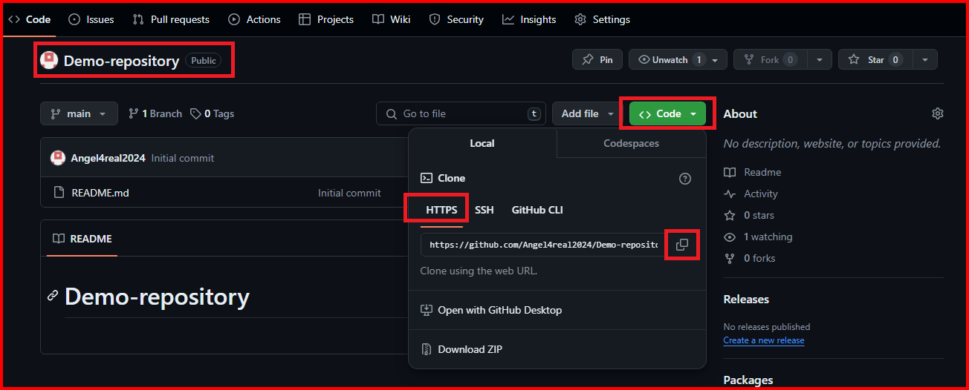Select the GitHub CLI clone option
Image resolution: width=969 pixels, height=390 pixels.
(x=537, y=210)
